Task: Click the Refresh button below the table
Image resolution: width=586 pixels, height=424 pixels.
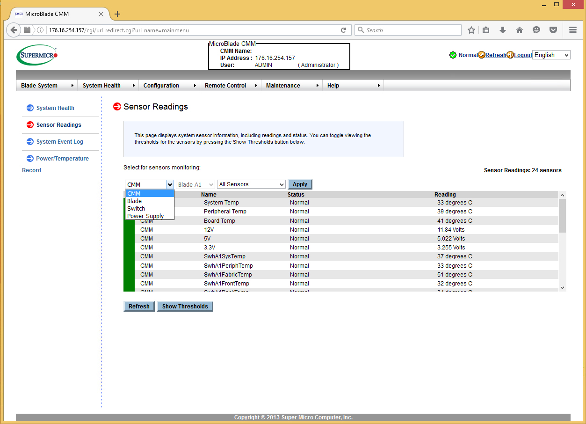Action: (x=139, y=307)
